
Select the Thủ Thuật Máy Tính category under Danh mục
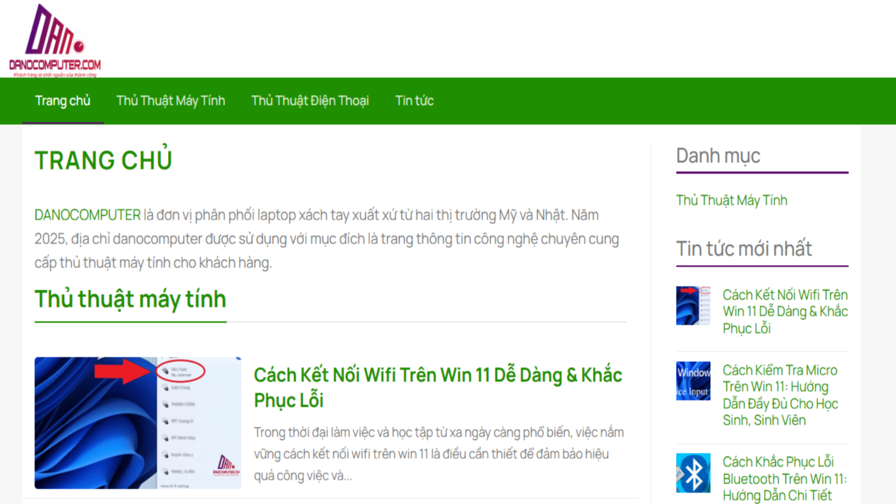(731, 201)
